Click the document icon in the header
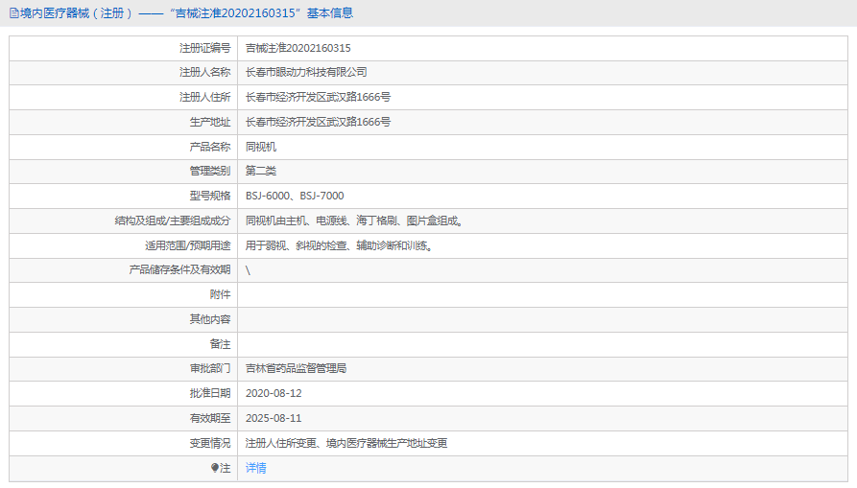Viewport: 857px width, 488px height. click(x=14, y=13)
